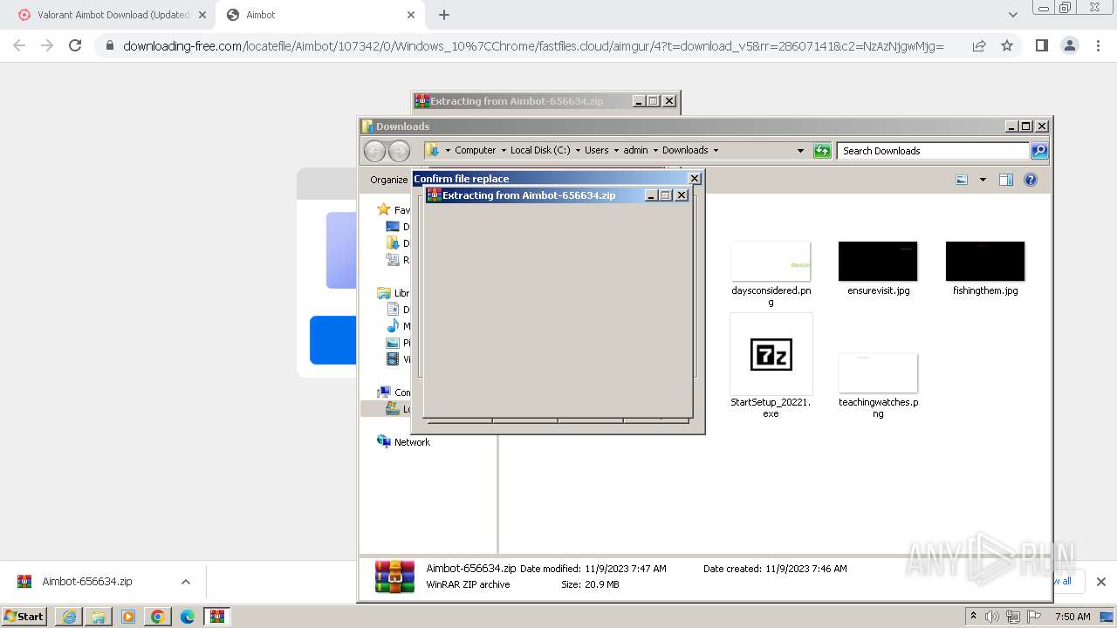This screenshot has width=1117, height=628.
Task: Show hidden system tray icons
Action: point(973,617)
